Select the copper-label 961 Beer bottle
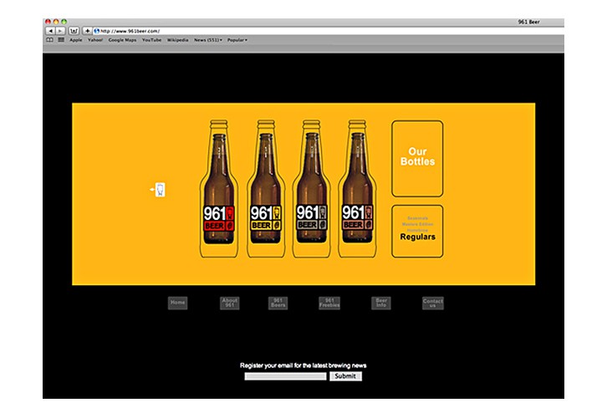The height and width of the screenshot is (418, 607). click(357, 188)
